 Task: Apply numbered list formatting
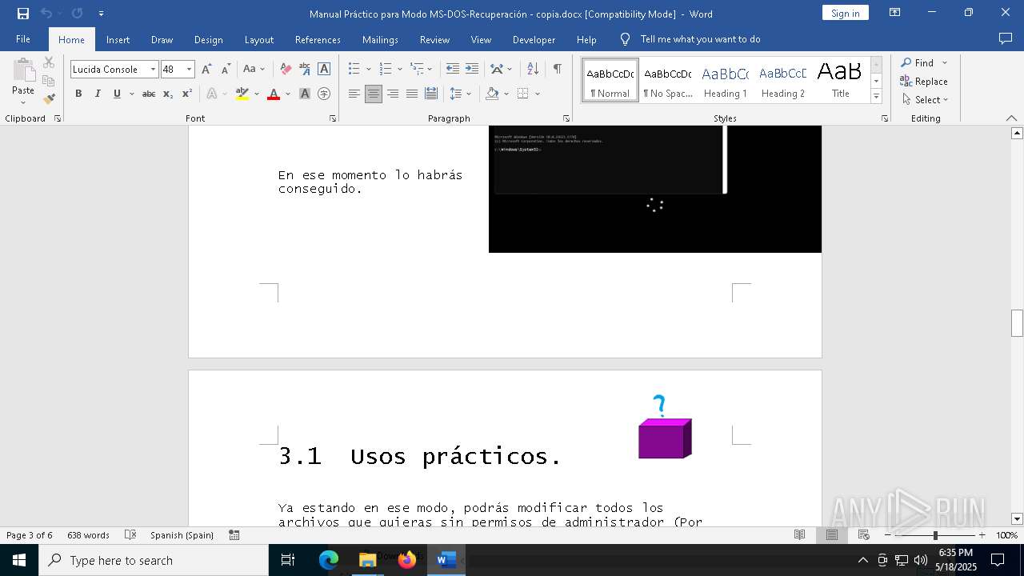tap(386, 70)
